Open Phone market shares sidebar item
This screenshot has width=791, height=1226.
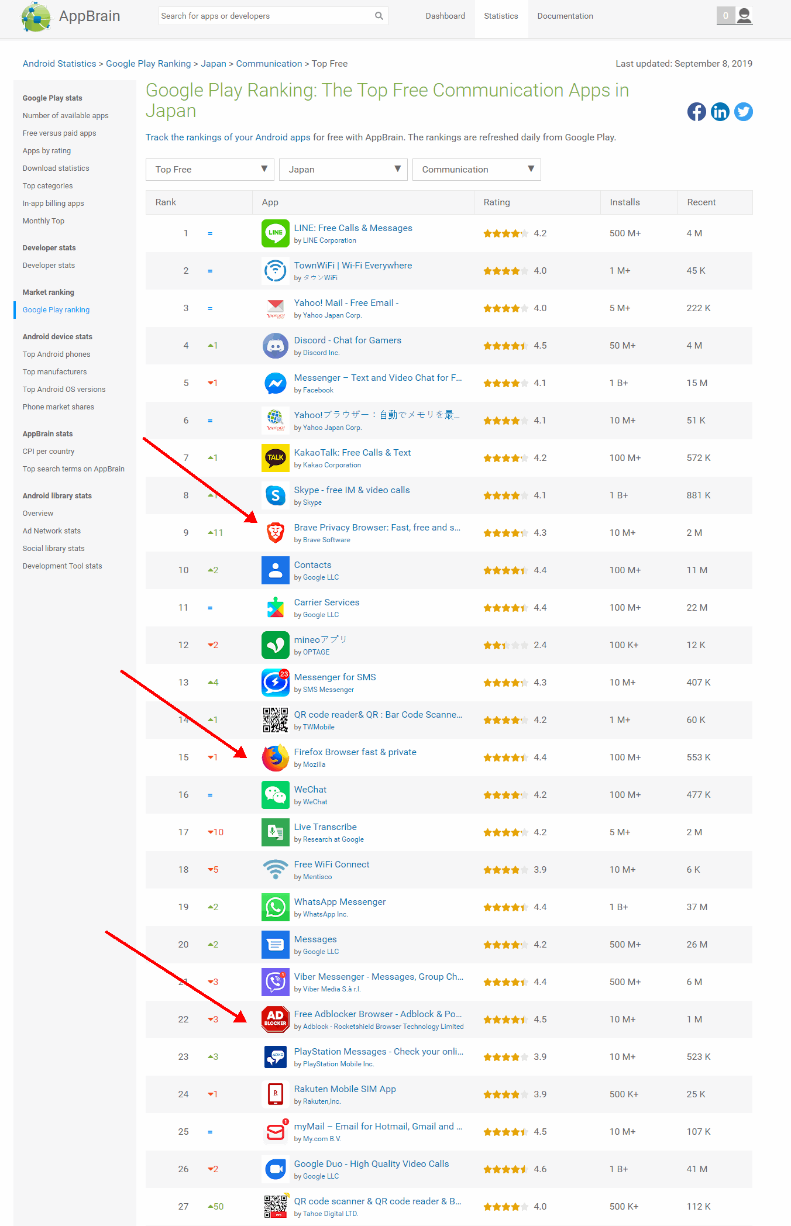(58, 407)
